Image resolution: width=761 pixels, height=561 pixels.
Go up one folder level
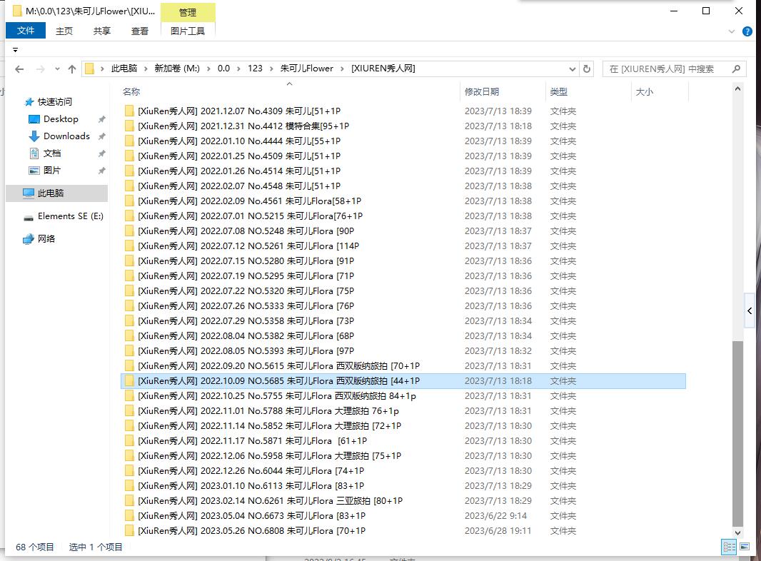[x=71, y=69]
